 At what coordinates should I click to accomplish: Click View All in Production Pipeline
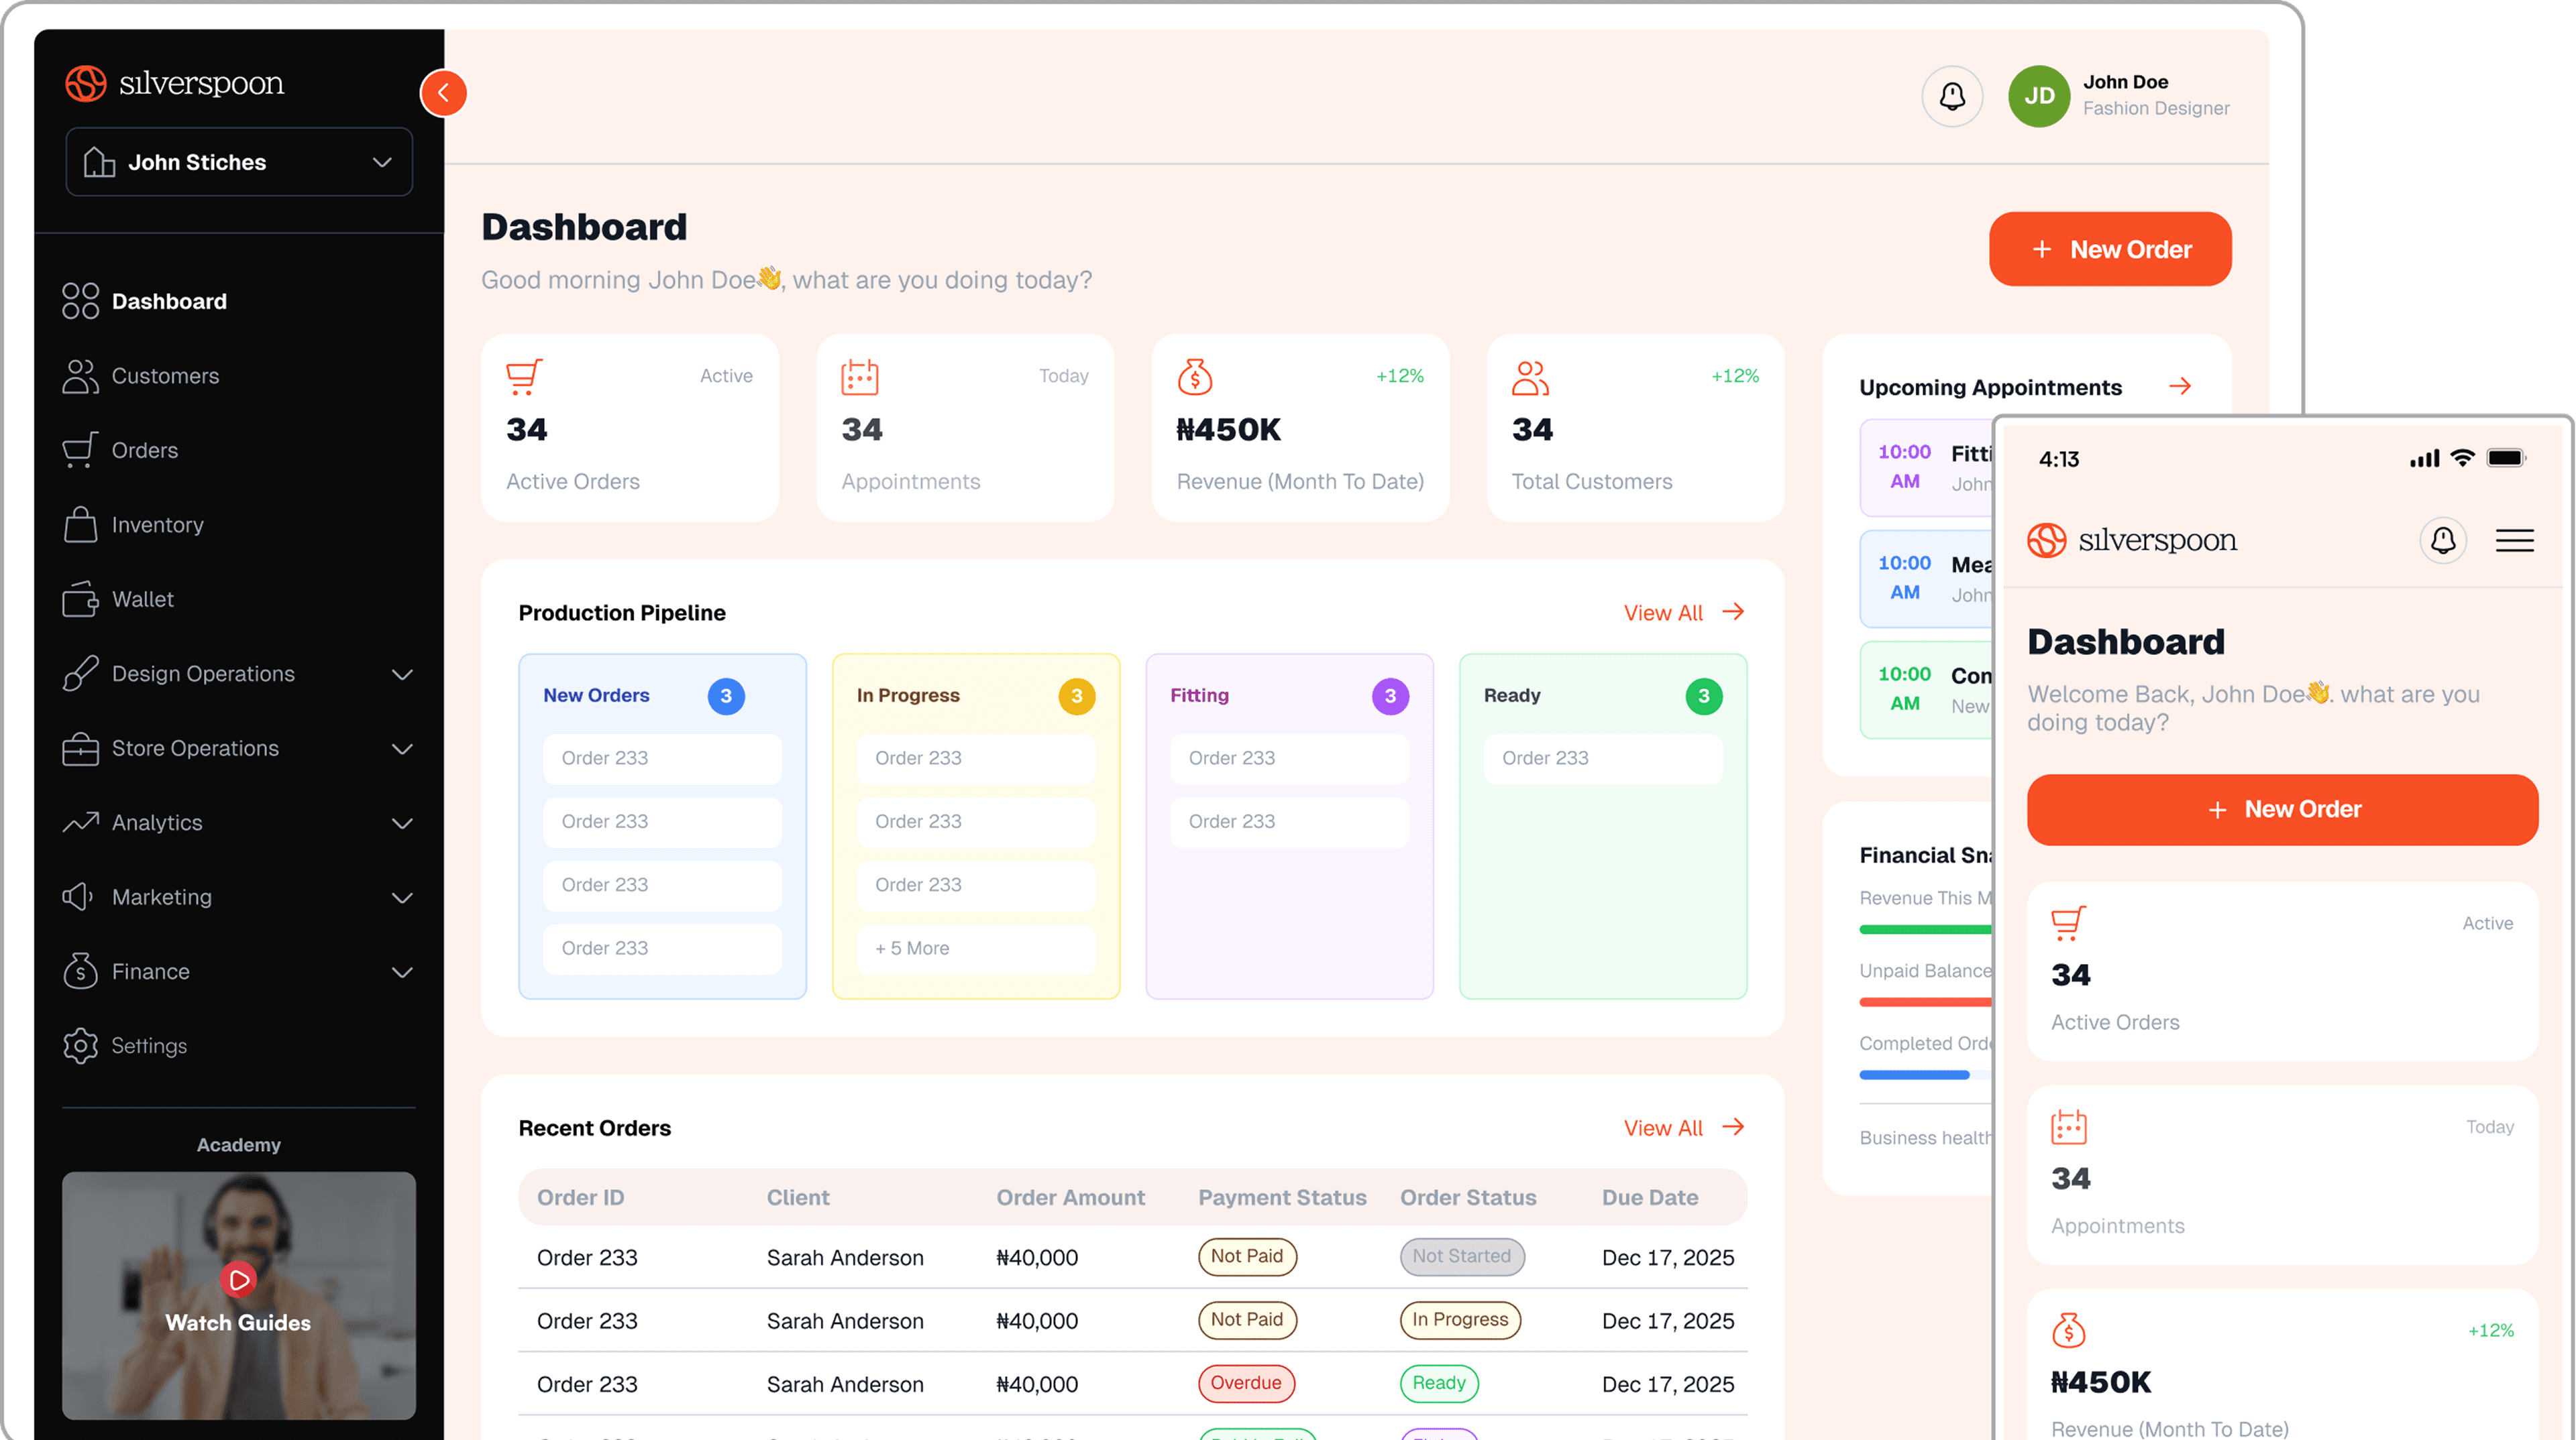(1684, 613)
